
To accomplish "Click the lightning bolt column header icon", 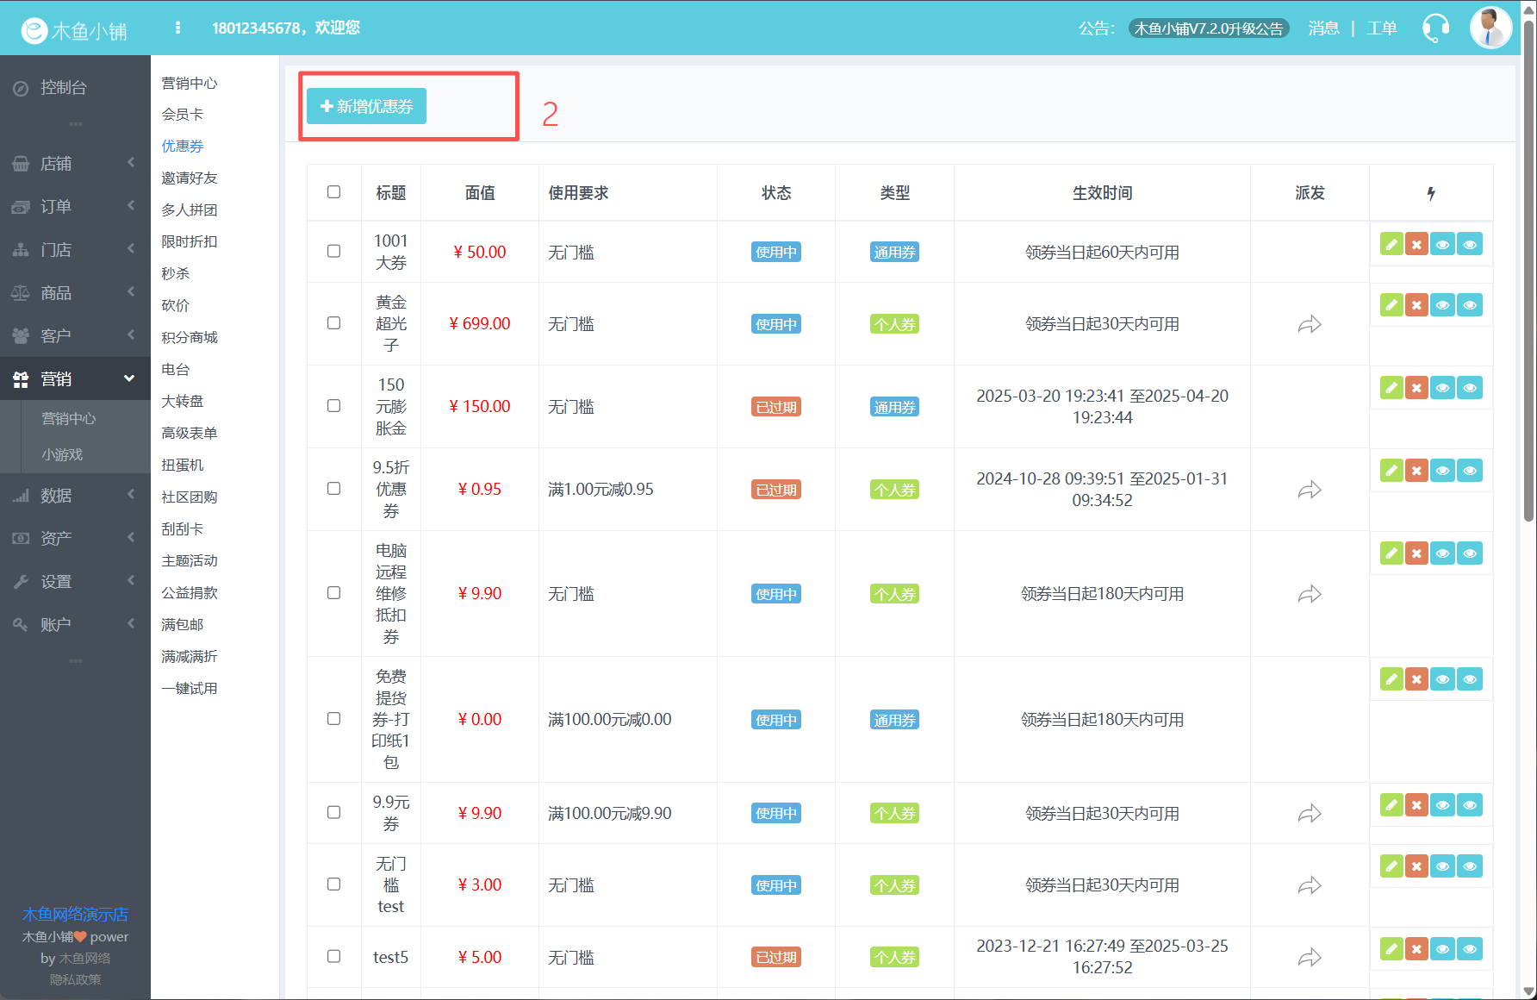I will 1431,193.
